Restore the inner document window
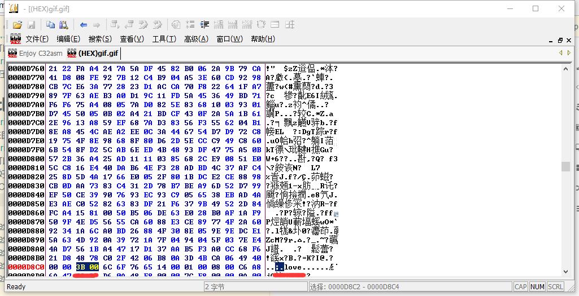579x296 pixels. pyautogui.click(x=560, y=39)
